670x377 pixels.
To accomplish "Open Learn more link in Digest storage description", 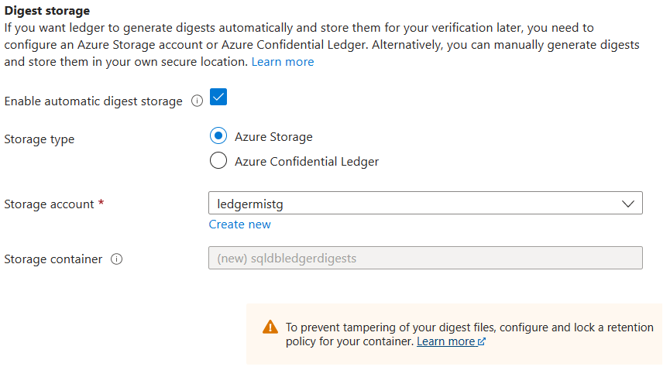I will click(283, 62).
